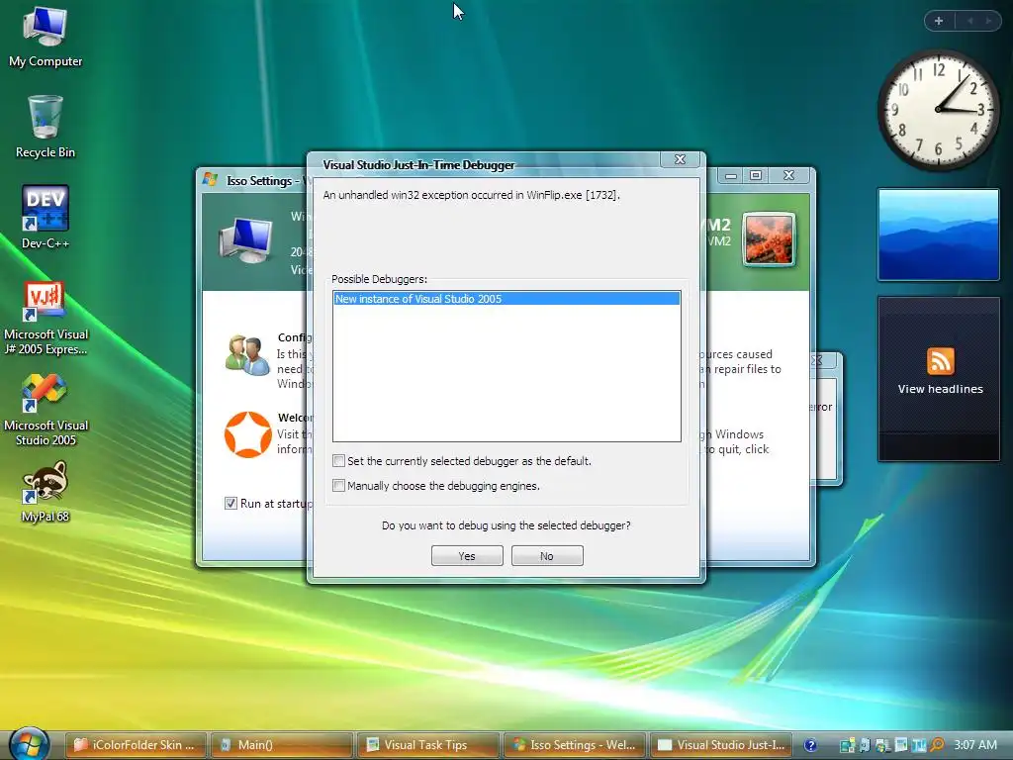
Task: Open the My Computer desktop icon
Action: 46,38
